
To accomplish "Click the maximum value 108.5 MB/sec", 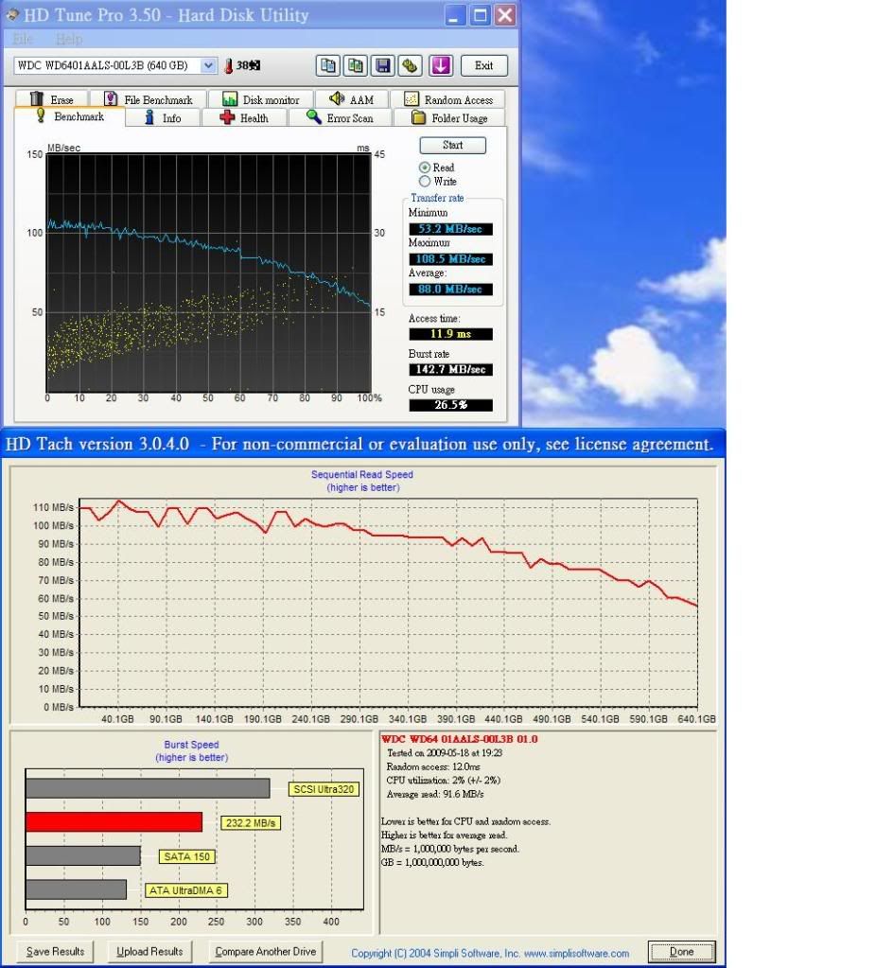I will 450,259.
